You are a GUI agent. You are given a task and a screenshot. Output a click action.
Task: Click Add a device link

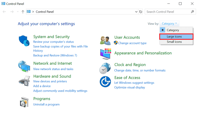[42, 86]
